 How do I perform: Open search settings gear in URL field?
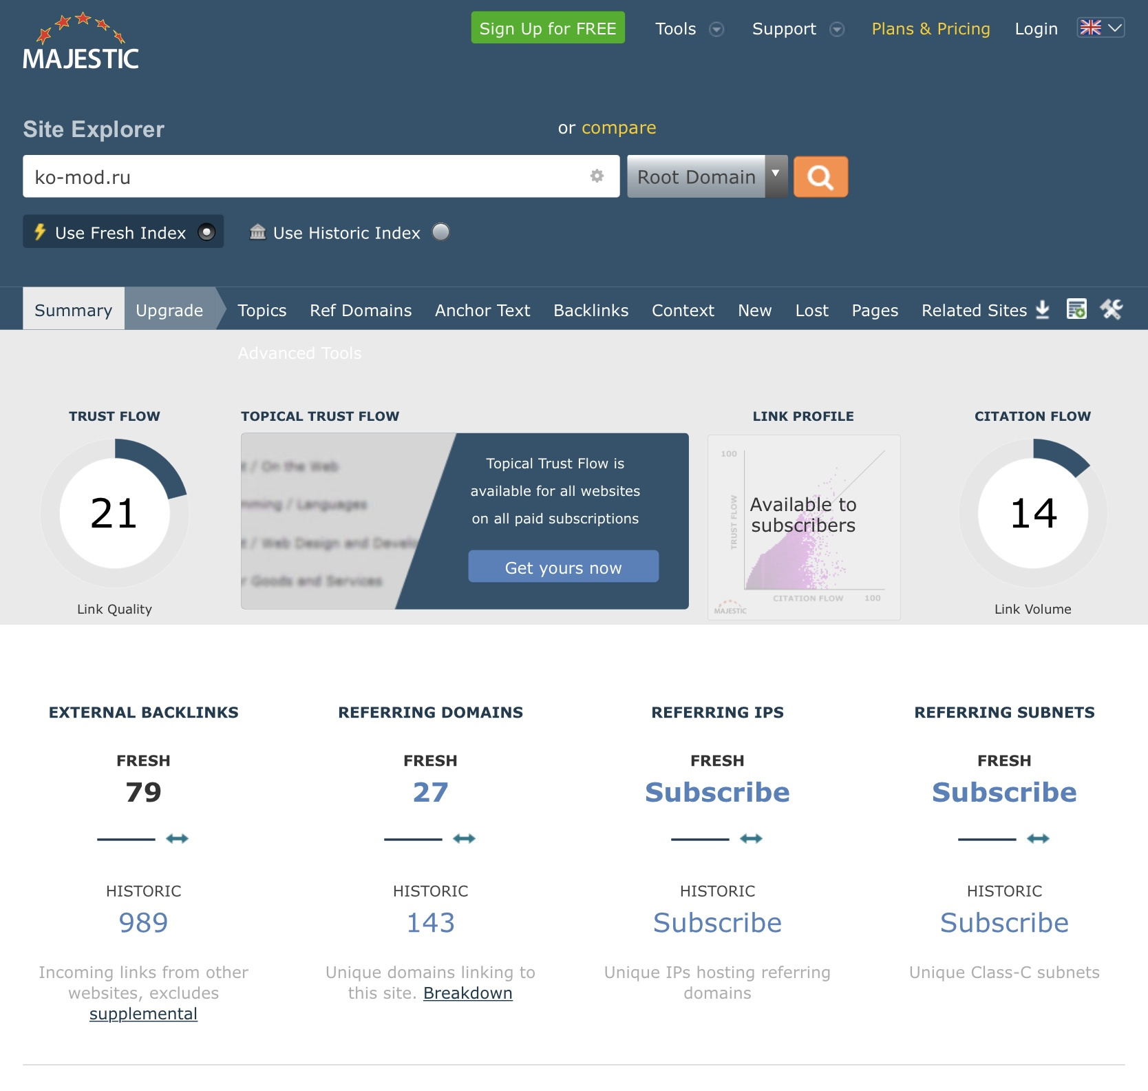(597, 176)
